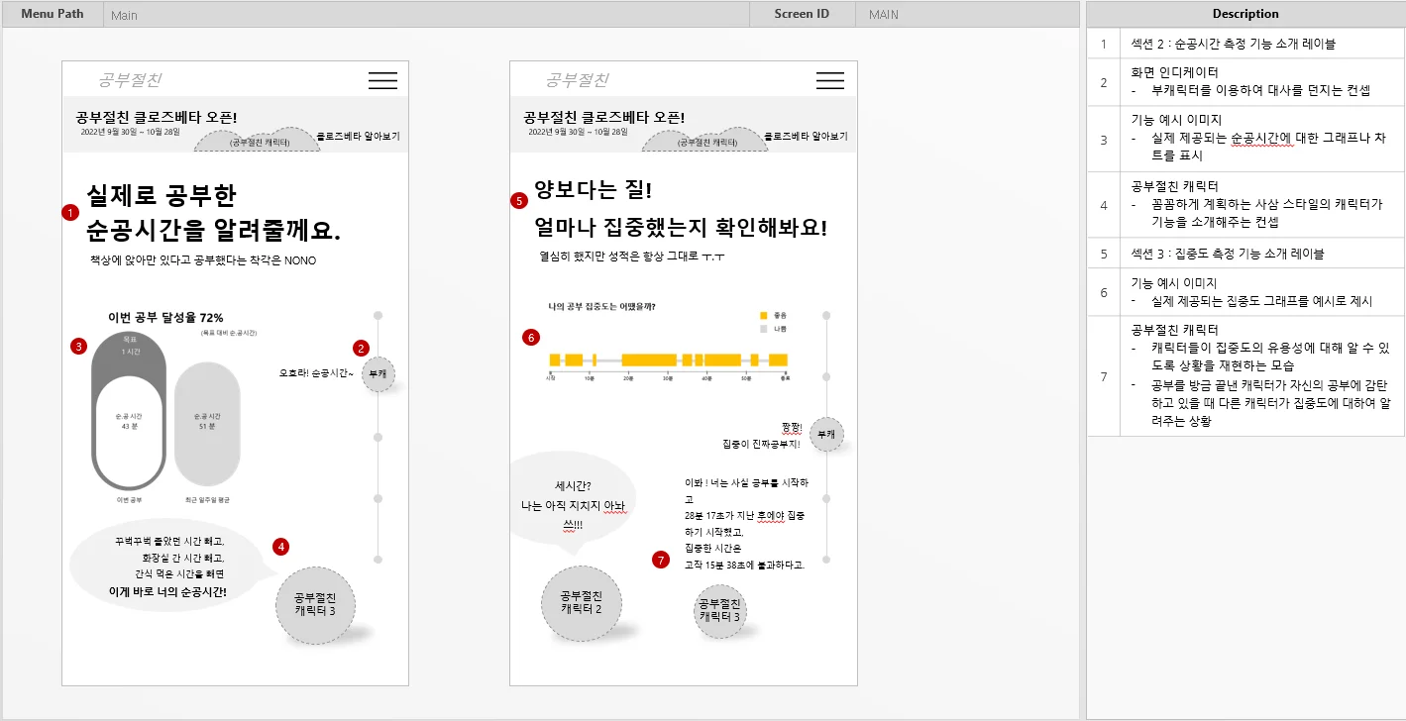Click the row number 7 cell in Description table
This screenshot has width=1406, height=721.
point(1103,375)
